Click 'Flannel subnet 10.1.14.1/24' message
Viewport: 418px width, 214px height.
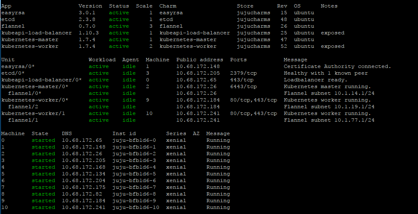329,93
